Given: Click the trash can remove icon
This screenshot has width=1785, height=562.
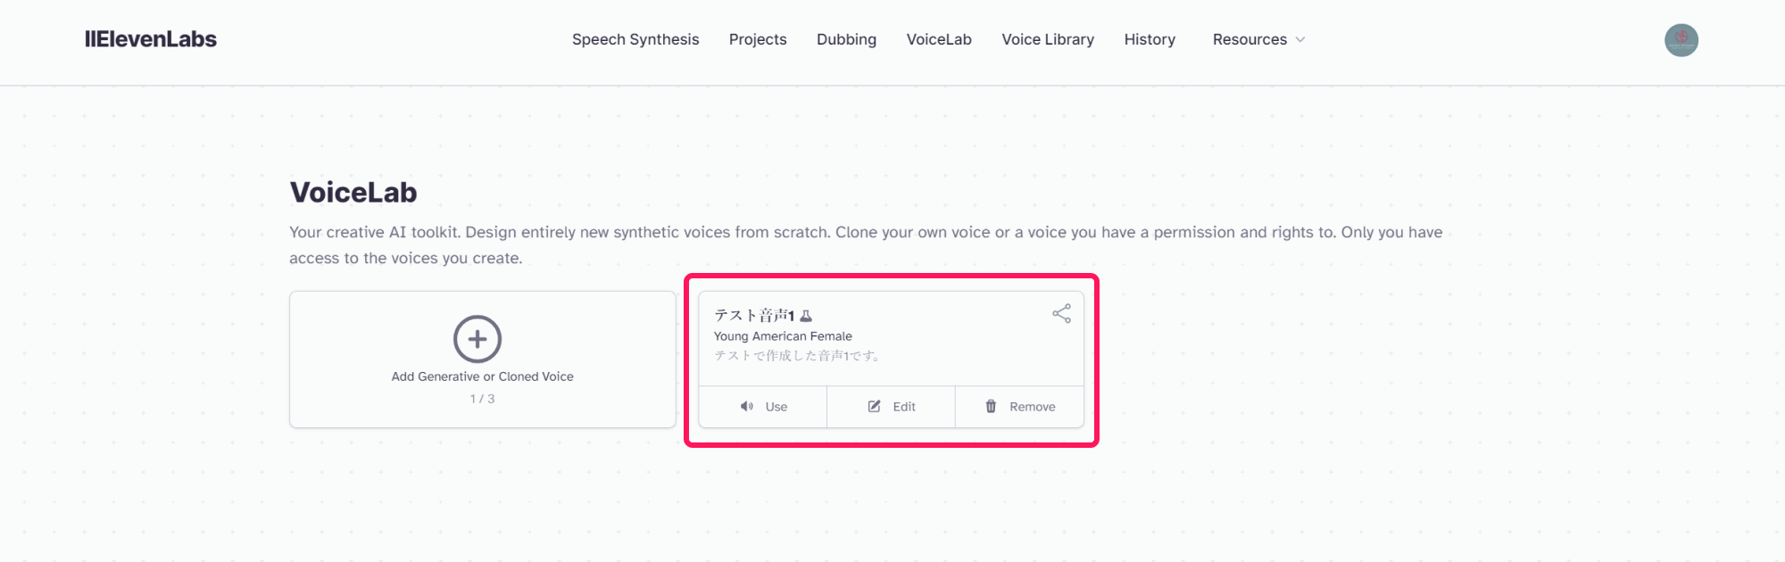Looking at the screenshot, I should pos(991,407).
